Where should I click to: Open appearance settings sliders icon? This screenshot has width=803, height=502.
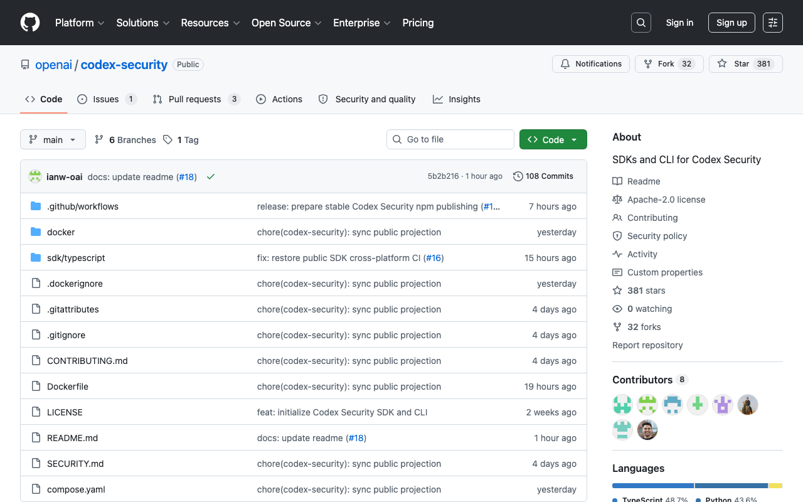click(x=773, y=23)
